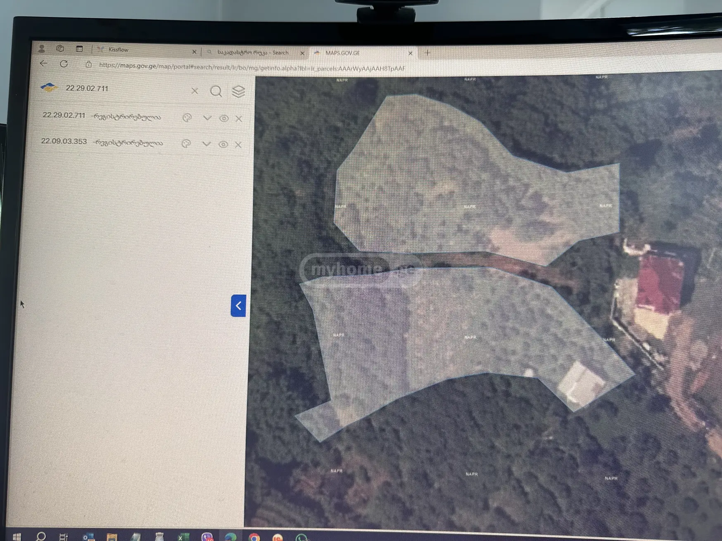Toggle visibility of parcel 22.09.03.353
The image size is (722, 541).
pyautogui.click(x=223, y=144)
